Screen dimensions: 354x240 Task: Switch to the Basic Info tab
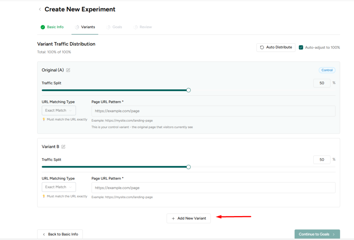coord(55,27)
